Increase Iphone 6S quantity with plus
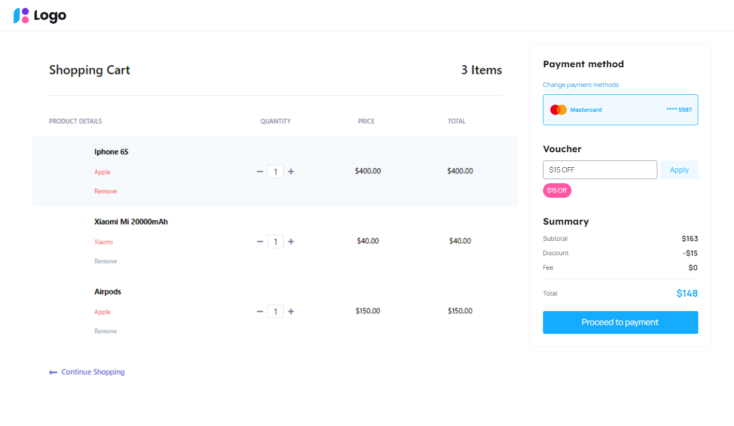The height and width of the screenshot is (426, 734). (291, 171)
